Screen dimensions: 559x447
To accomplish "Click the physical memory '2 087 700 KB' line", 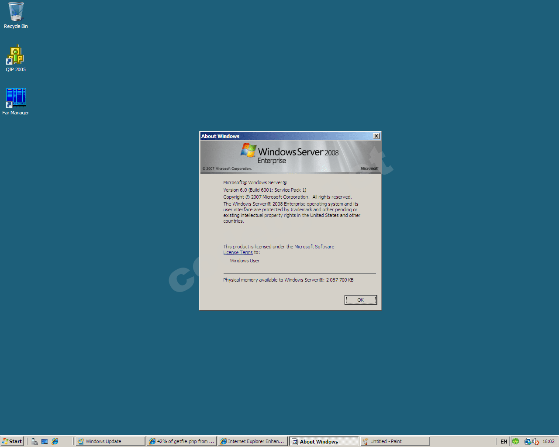I will [288, 280].
